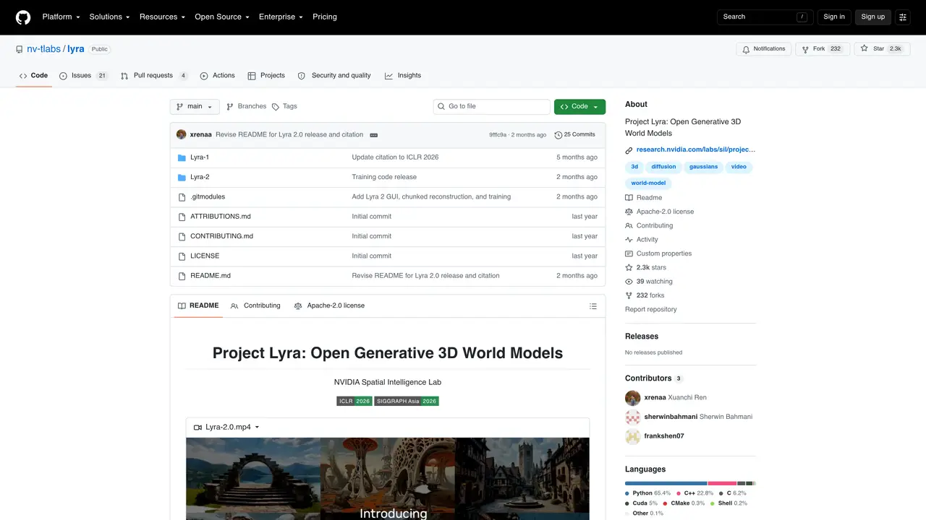Open the appearance settings icon in header

pos(903,17)
